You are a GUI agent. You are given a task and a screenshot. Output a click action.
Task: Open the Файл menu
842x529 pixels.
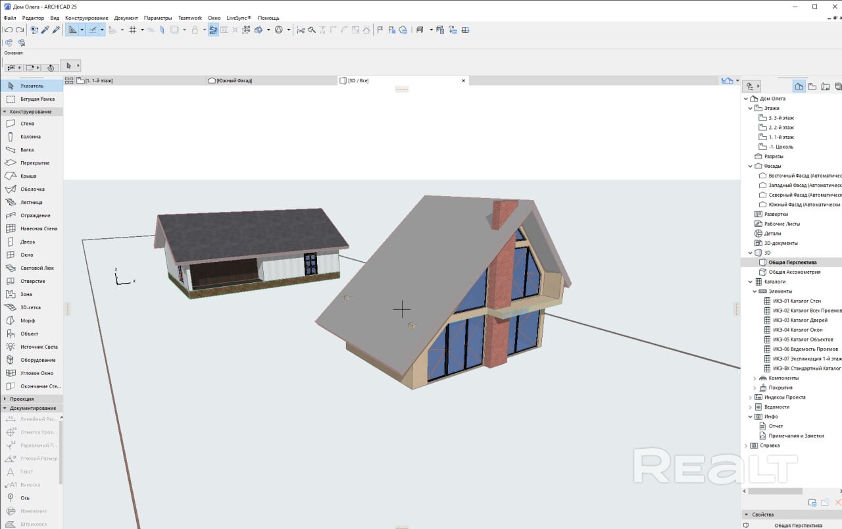(x=10, y=18)
